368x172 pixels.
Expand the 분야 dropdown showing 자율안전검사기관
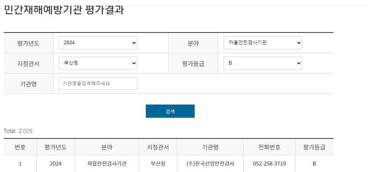tap(262, 43)
